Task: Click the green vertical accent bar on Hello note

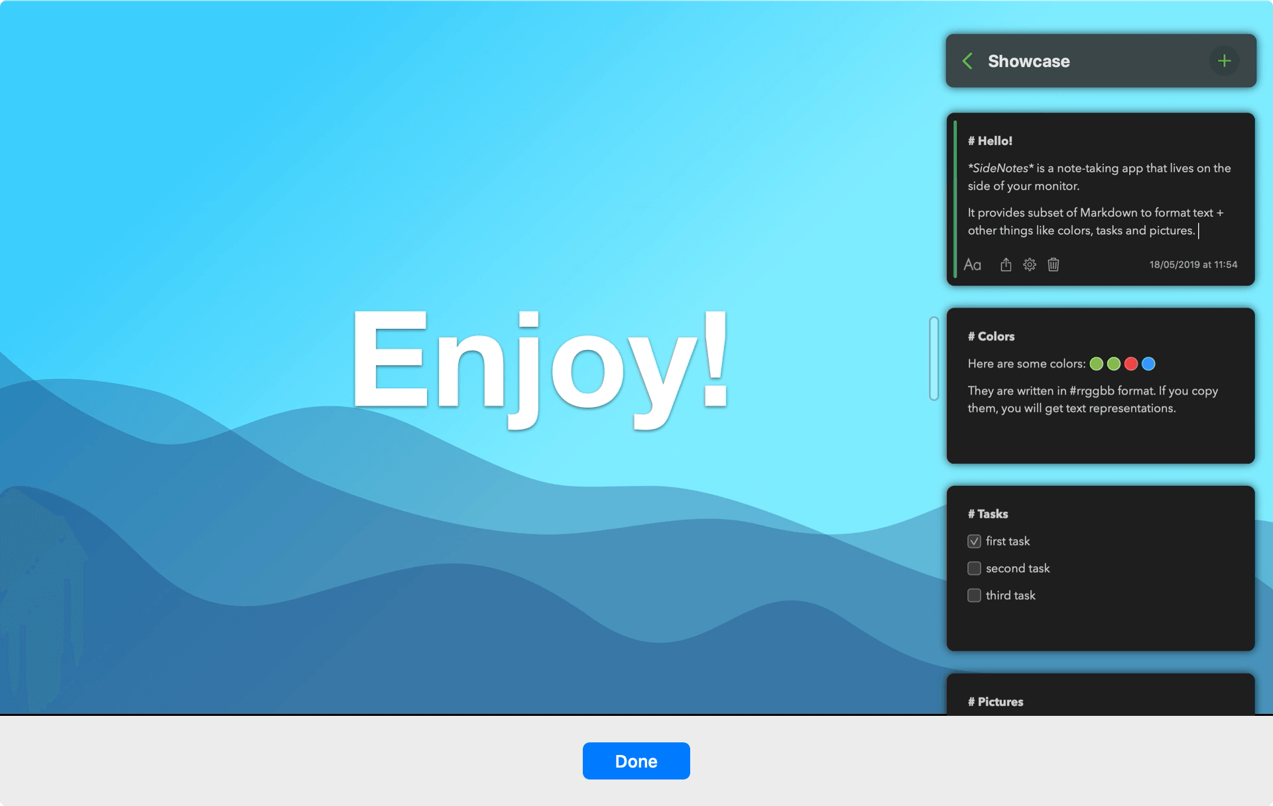Action: 955,199
